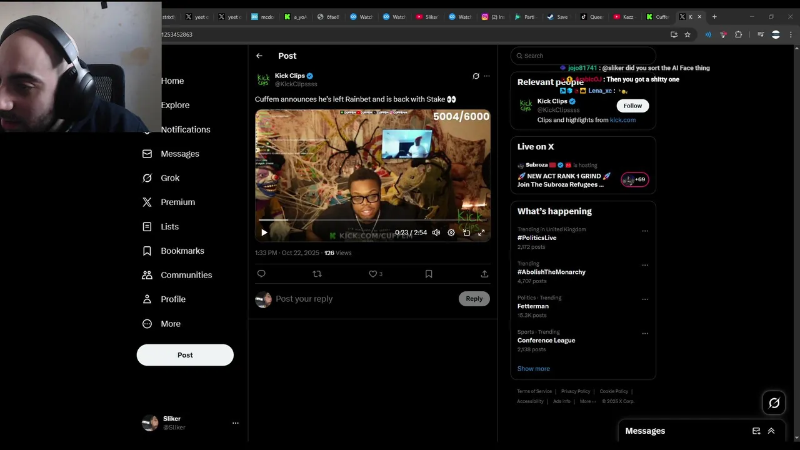Image resolution: width=800 pixels, height=450 pixels.
Task: Repost the Kick Clips post
Action: click(317, 274)
